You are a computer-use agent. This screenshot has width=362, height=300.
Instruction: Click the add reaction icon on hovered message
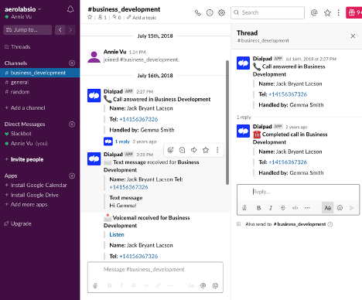(170, 150)
